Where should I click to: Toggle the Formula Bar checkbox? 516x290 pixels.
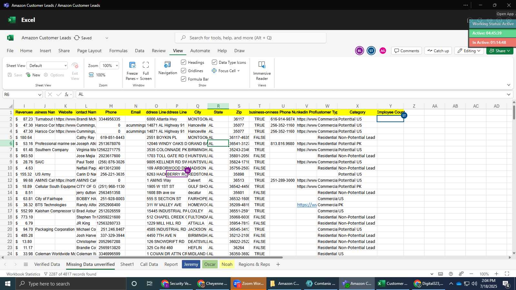[x=184, y=79]
